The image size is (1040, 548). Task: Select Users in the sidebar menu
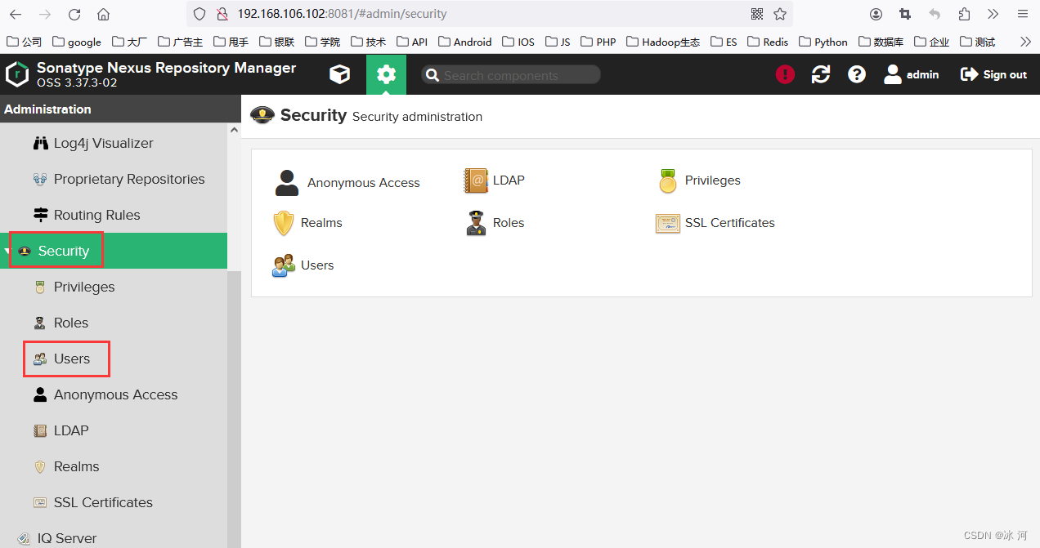(x=71, y=359)
